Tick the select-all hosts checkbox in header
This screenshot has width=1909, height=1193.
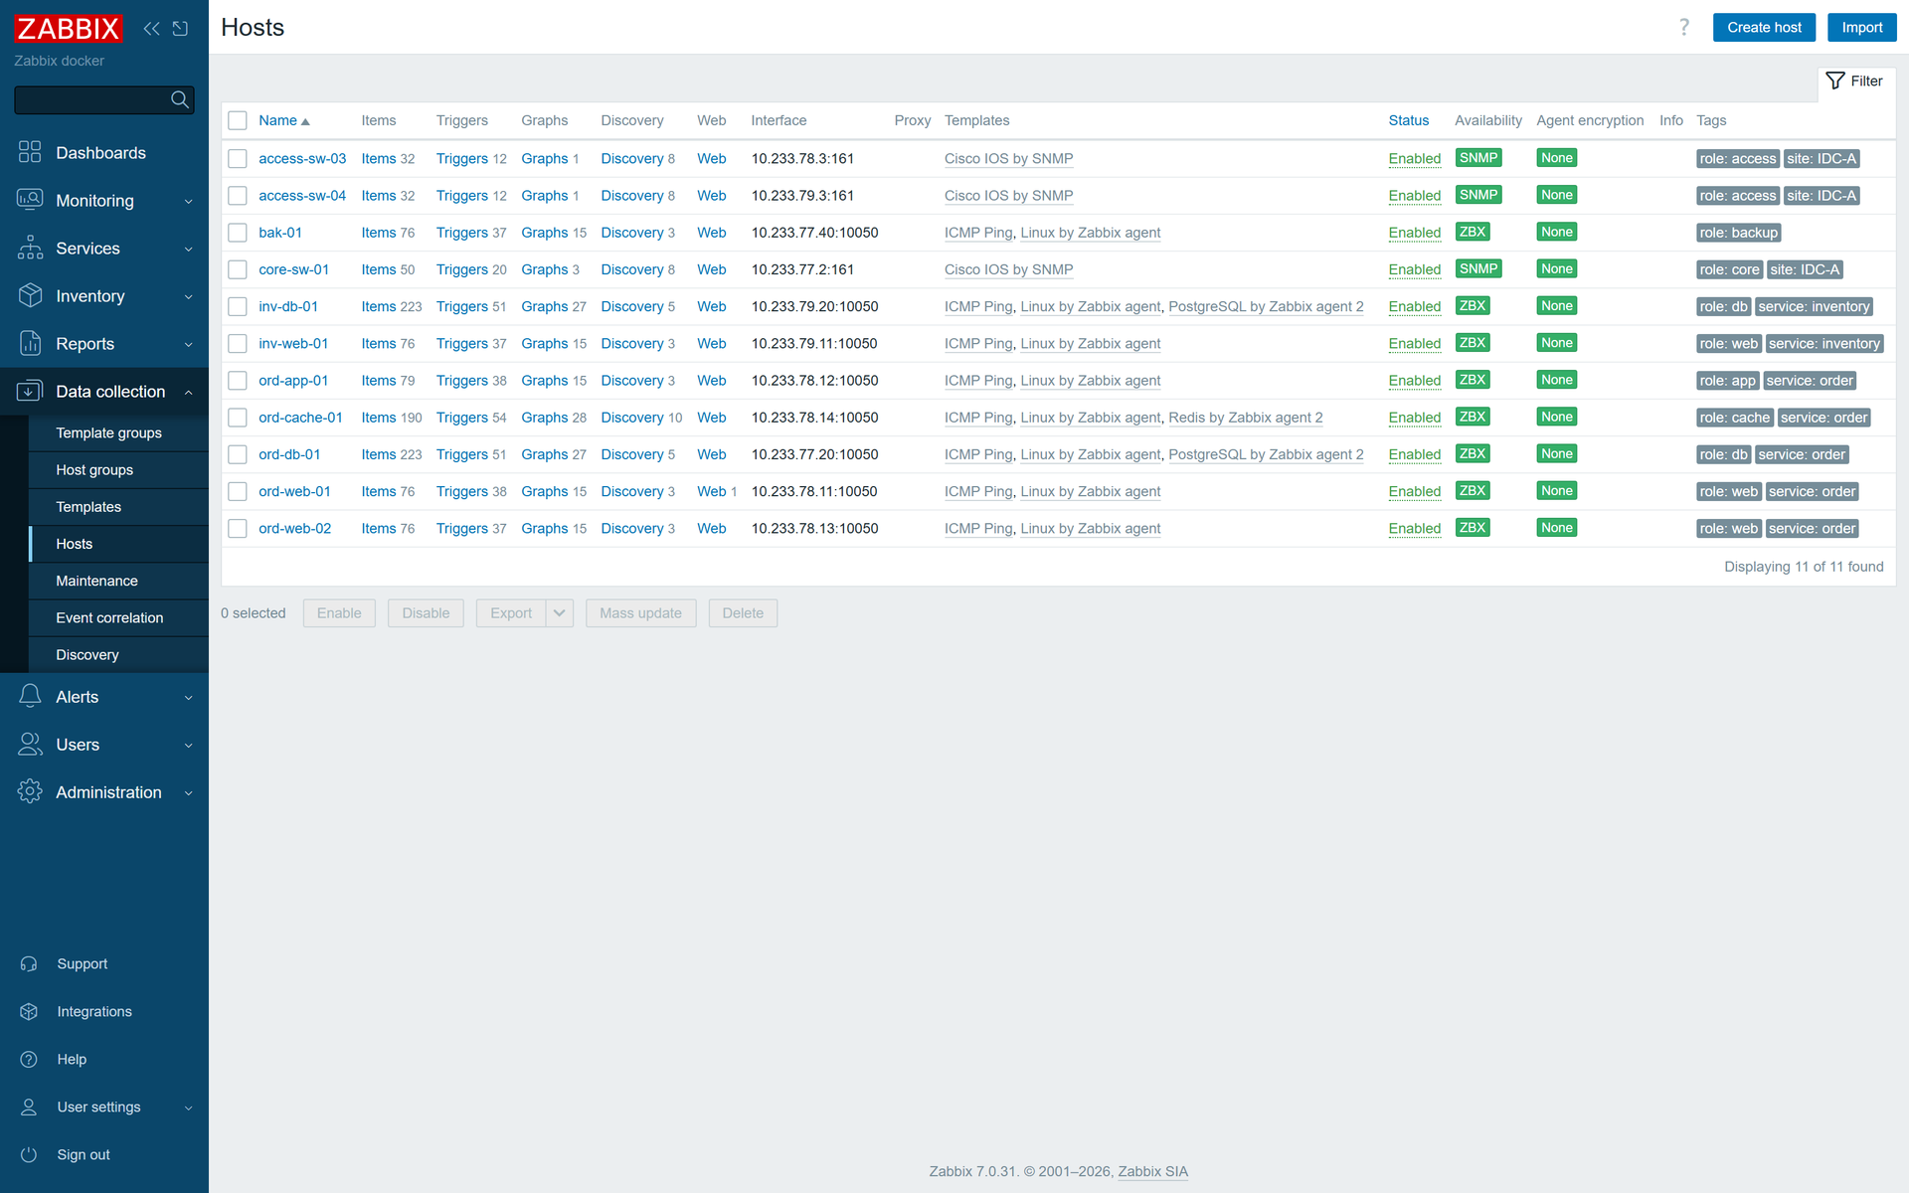[238, 120]
